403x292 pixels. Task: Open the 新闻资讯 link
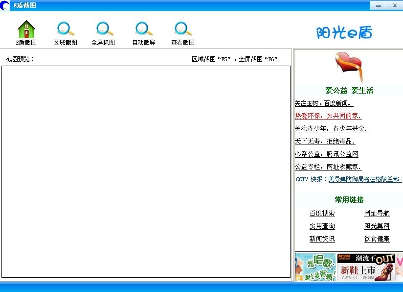click(322, 239)
